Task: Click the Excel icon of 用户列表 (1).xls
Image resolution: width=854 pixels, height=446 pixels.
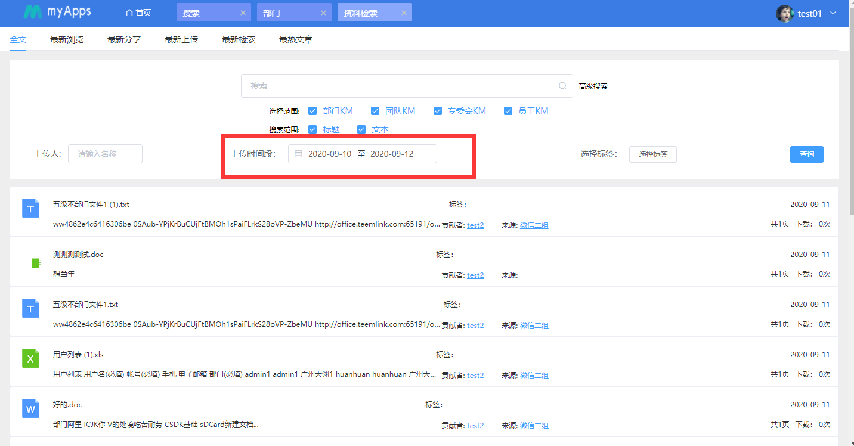Action: point(30,358)
